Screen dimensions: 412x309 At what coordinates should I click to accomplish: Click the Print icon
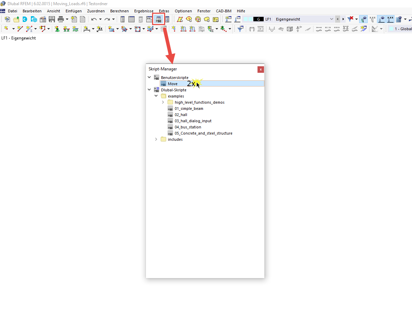pyautogui.click(x=61, y=19)
